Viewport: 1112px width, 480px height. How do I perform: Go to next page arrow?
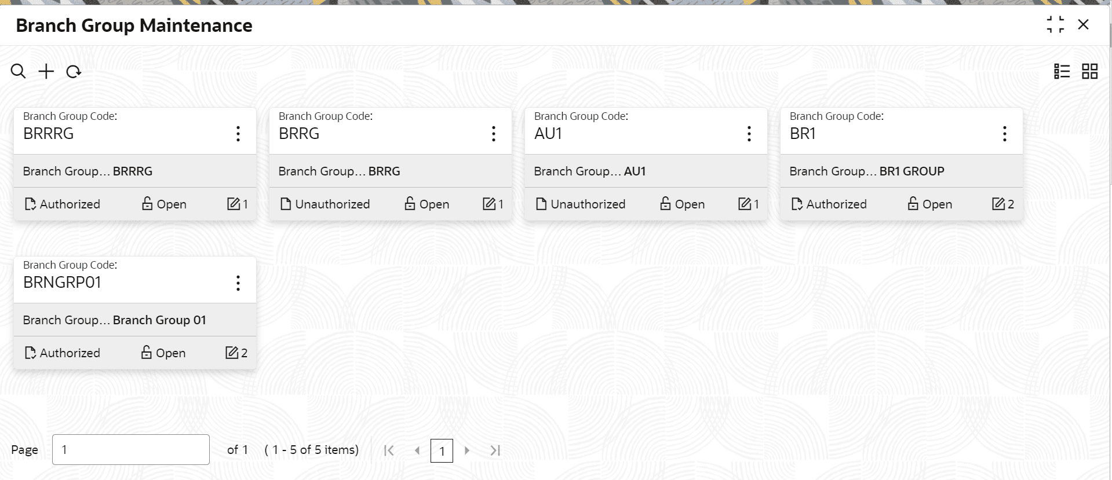pos(467,450)
